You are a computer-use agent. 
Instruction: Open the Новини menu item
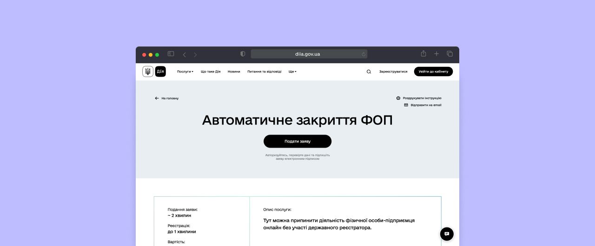pos(234,71)
